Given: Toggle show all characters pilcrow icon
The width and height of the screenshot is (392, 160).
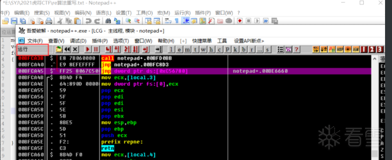Looking at the screenshot, I should click(x=176, y=21).
